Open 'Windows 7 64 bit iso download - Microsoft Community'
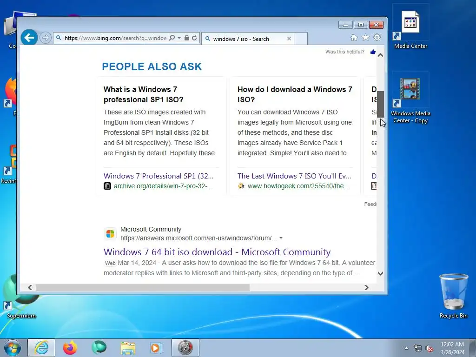476x357 pixels. (217, 252)
